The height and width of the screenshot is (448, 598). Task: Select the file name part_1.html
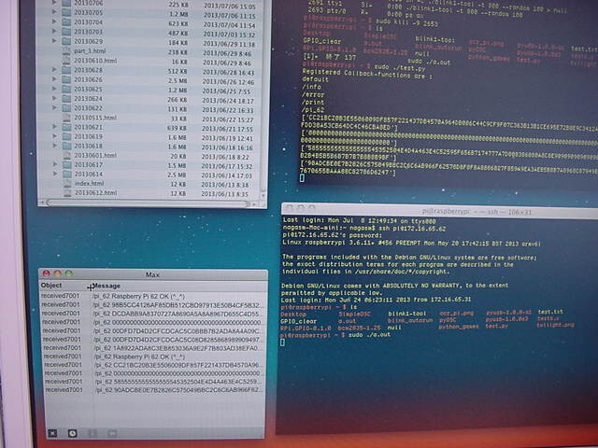(90, 50)
